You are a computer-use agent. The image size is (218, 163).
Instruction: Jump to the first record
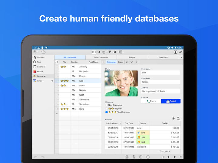coord(163,157)
